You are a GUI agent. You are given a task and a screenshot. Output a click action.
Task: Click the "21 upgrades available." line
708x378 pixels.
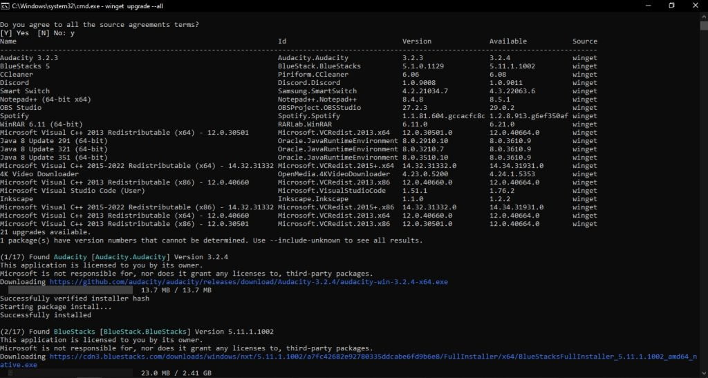coord(46,232)
